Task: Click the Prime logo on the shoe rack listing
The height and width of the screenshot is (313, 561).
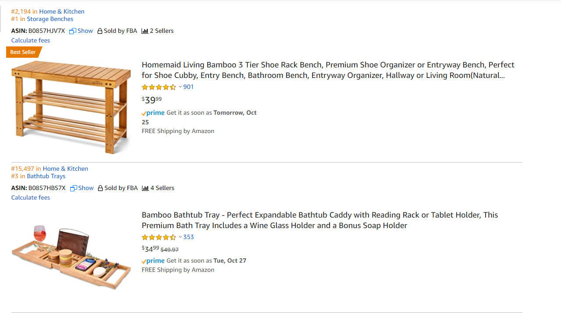Action: 153,113
